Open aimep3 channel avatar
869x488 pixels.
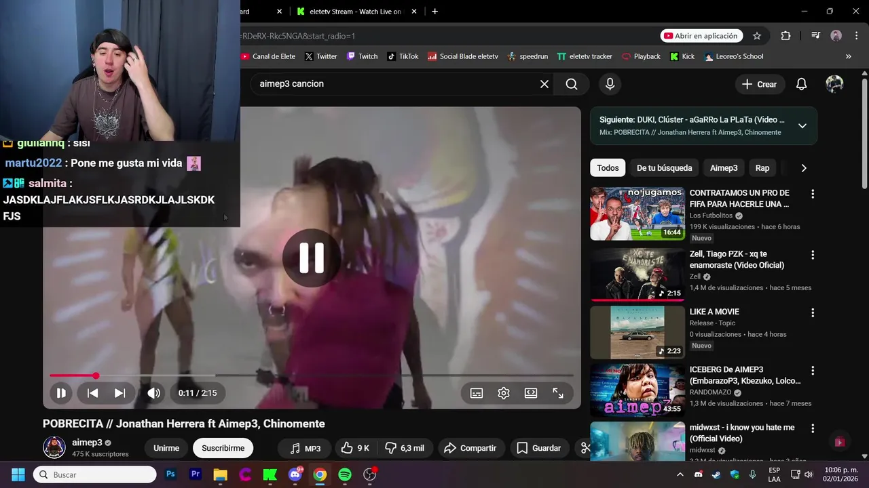click(54, 447)
